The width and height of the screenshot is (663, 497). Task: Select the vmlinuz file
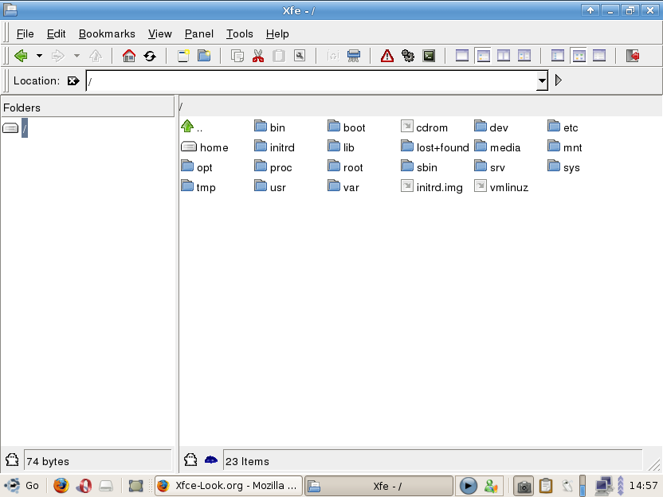(x=501, y=187)
